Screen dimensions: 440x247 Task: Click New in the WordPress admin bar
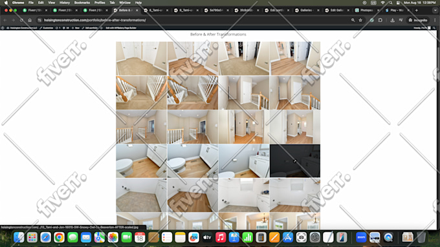(76, 28)
